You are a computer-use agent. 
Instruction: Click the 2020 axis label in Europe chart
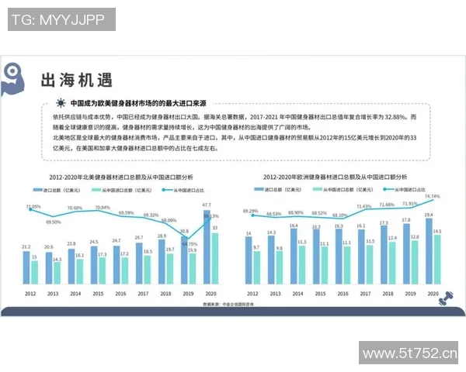point(433,294)
